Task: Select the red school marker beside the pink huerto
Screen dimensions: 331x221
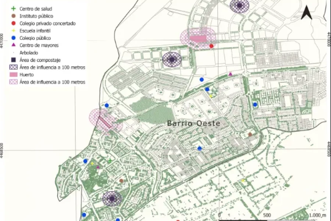Action: 211,46
